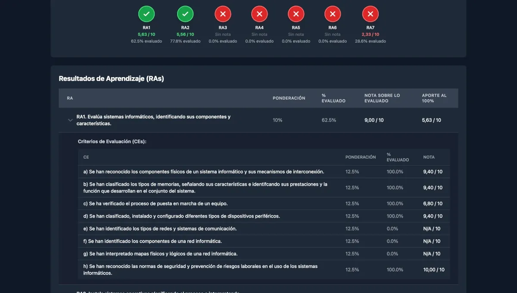517x293 pixels.
Task: Click the Criterios de Evaluación (CEs) label
Action: click(x=112, y=141)
